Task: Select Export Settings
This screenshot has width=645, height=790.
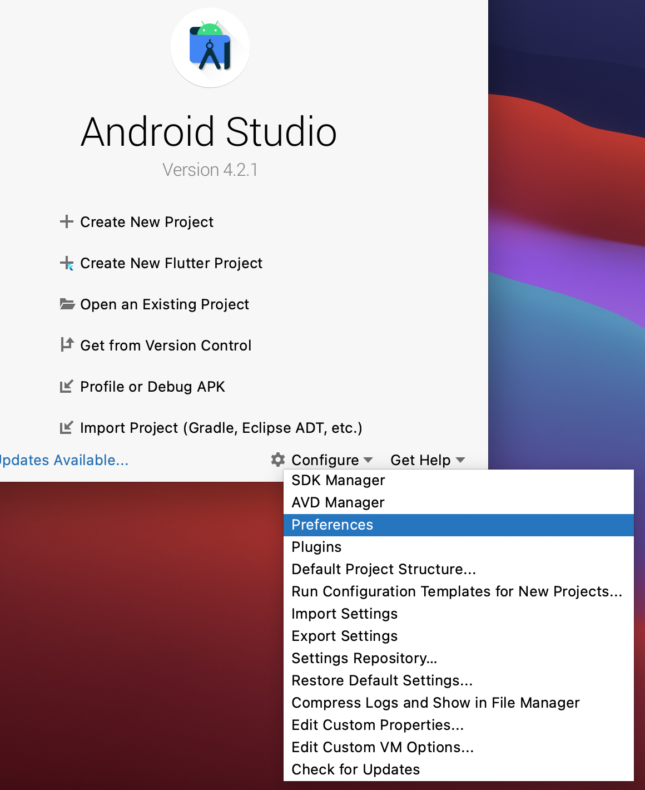Action: pyautogui.click(x=459, y=636)
